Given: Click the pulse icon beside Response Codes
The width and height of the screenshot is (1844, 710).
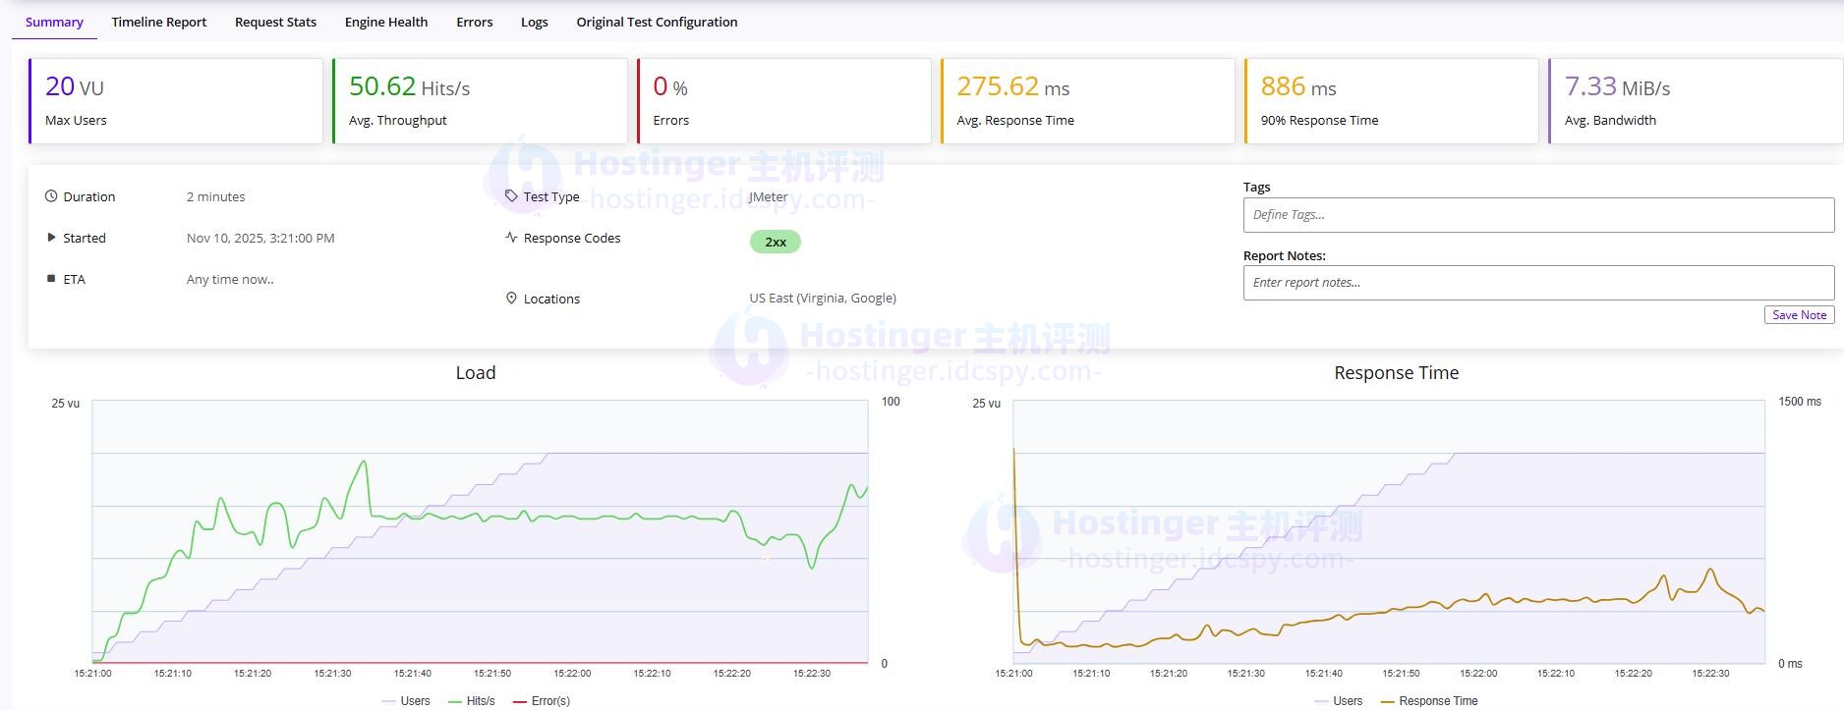Looking at the screenshot, I should (511, 238).
